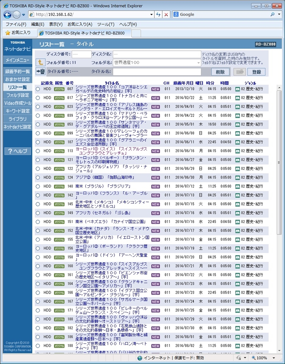Select the radio button for title 152

[x=38, y=231]
